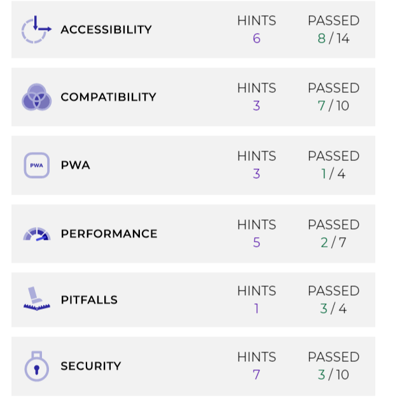This screenshot has width=395, height=407.
Task: Open the COMPATIBILITY category
Action: pyautogui.click(x=109, y=97)
